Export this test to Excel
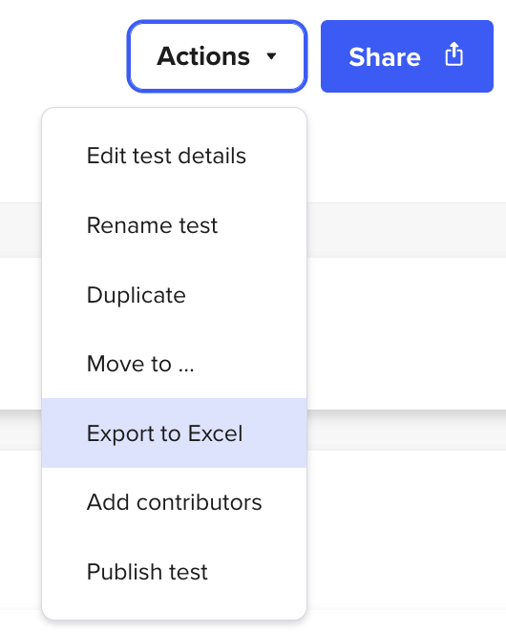 (174, 432)
